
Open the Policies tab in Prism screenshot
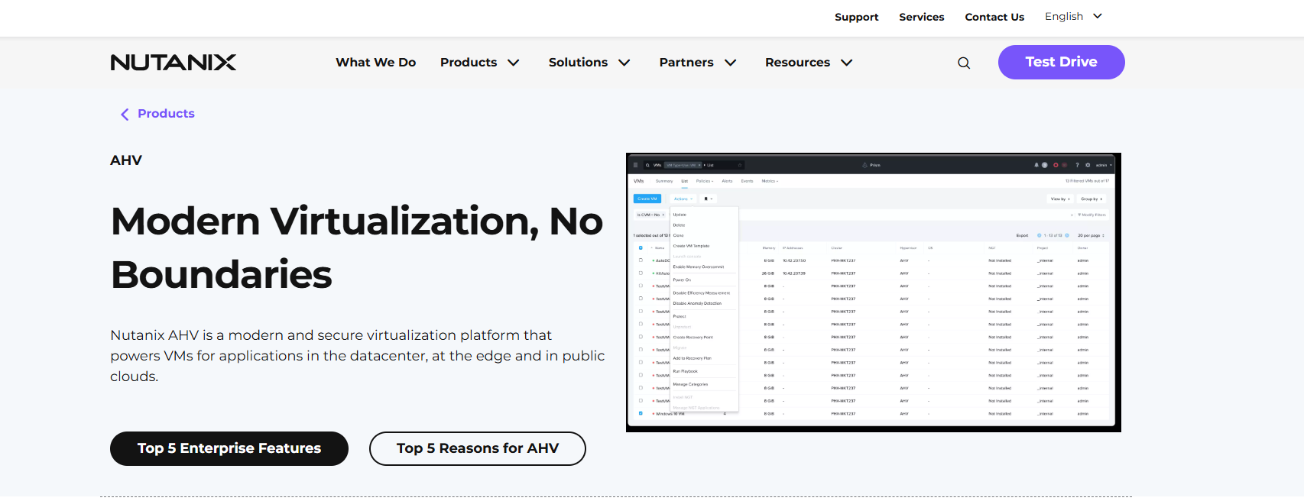(x=705, y=181)
